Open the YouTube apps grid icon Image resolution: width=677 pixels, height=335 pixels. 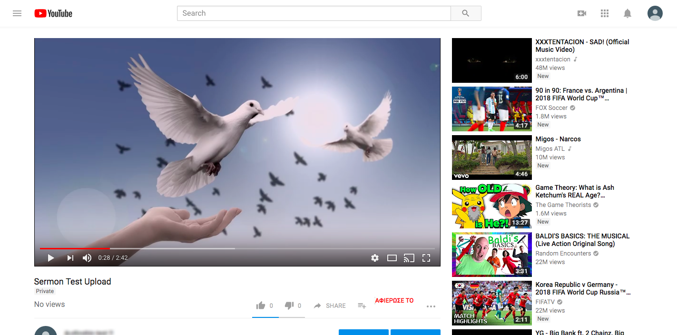tap(605, 13)
